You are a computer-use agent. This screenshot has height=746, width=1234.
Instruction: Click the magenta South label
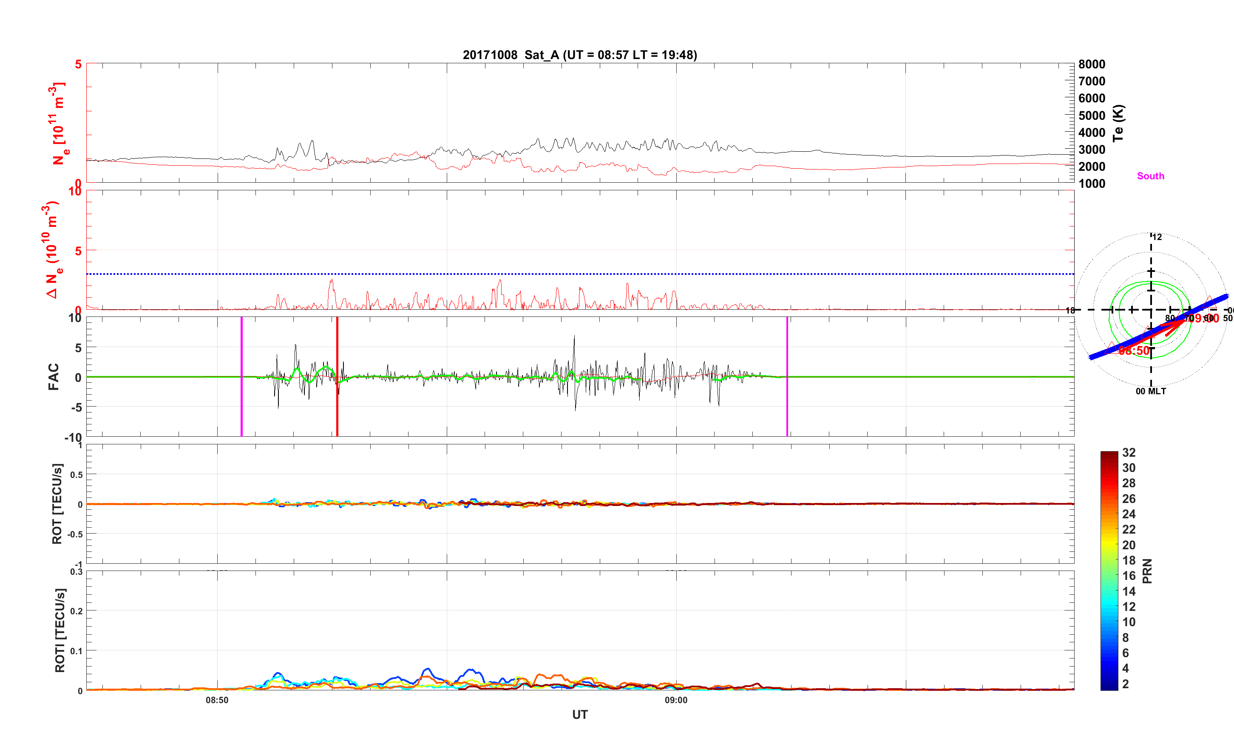[x=1150, y=176]
